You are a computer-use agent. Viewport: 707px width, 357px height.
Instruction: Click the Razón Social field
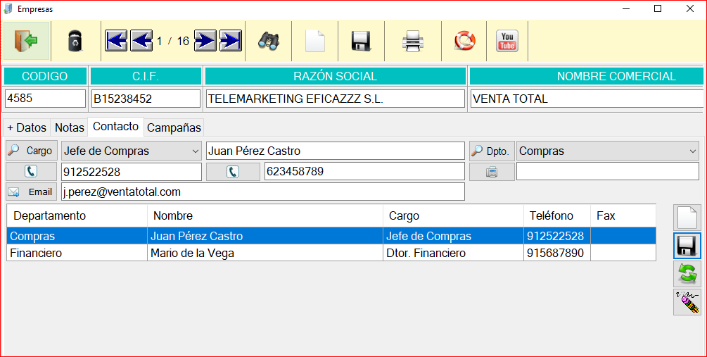(335, 99)
